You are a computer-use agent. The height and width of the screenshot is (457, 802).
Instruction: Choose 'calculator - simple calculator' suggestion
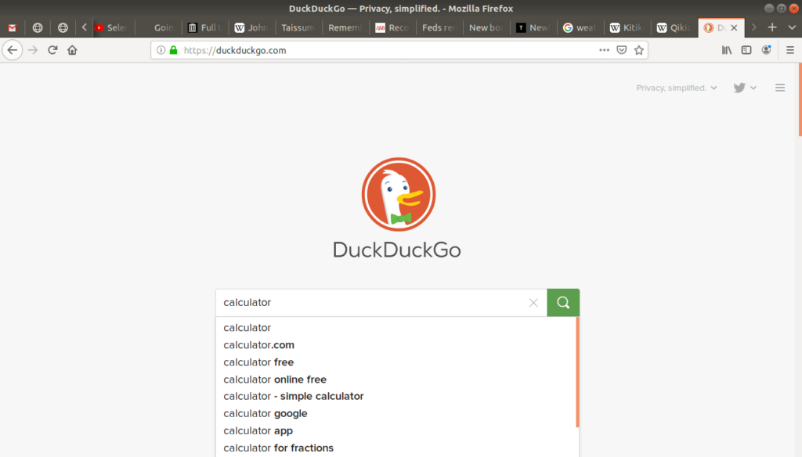[396, 396]
